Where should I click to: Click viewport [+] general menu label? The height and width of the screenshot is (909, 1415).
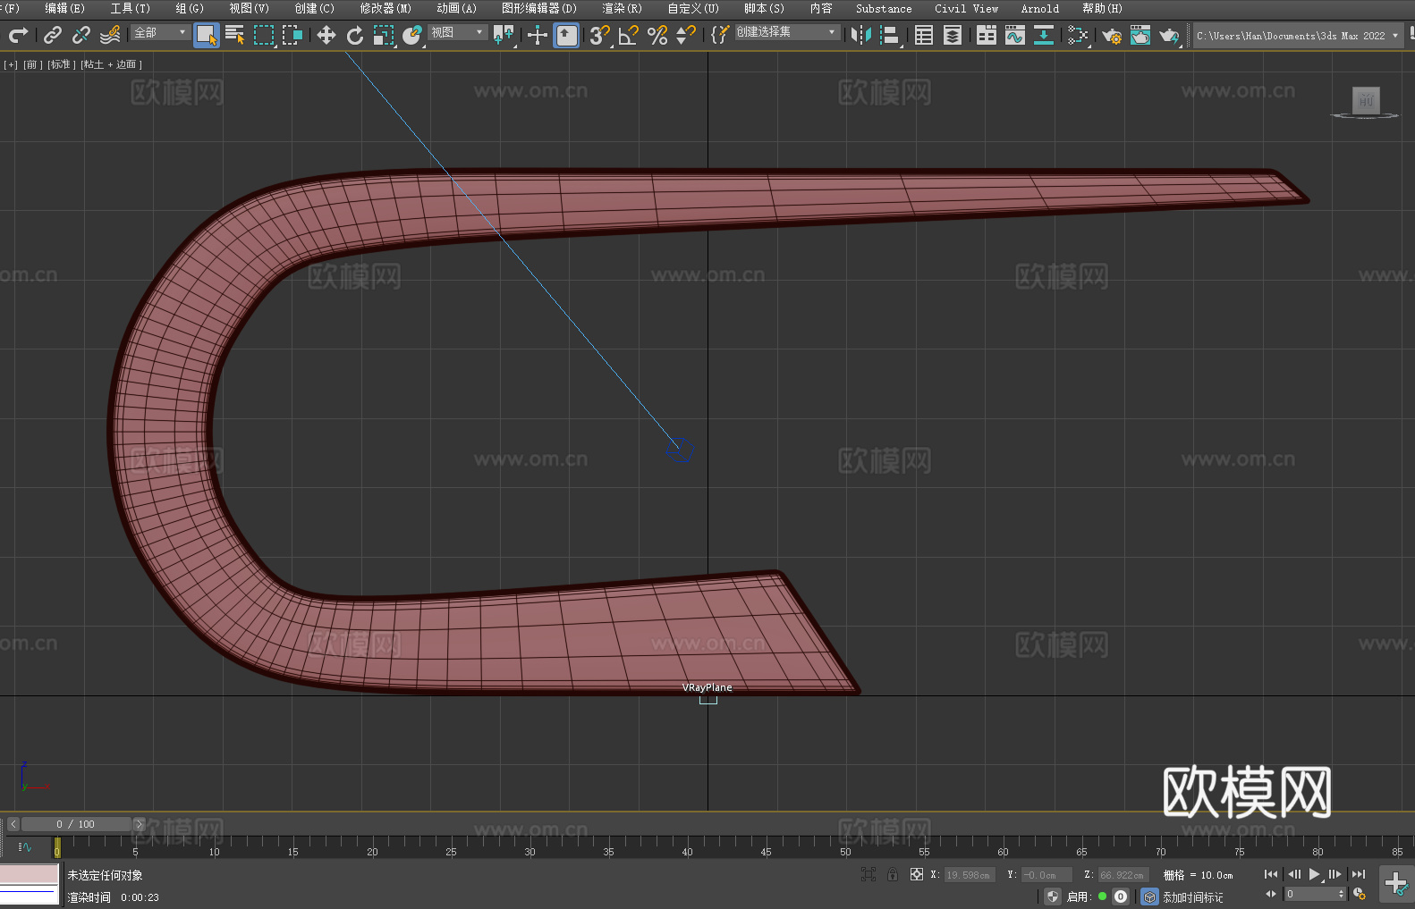click(x=11, y=64)
